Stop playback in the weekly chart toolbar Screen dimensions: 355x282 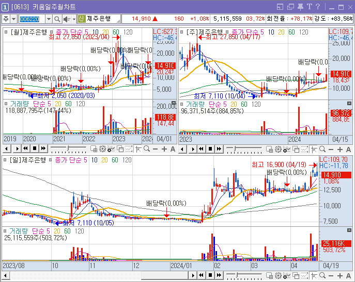pyautogui.click(x=210, y=149)
